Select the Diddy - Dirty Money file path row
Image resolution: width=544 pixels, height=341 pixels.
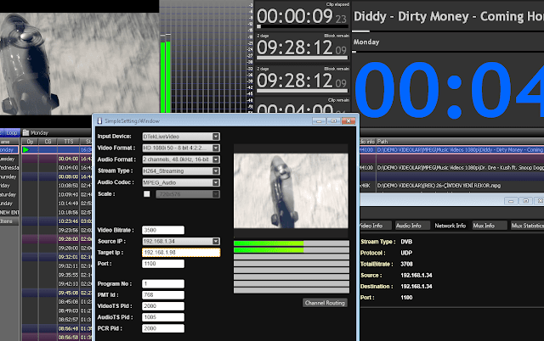(x=460, y=150)
